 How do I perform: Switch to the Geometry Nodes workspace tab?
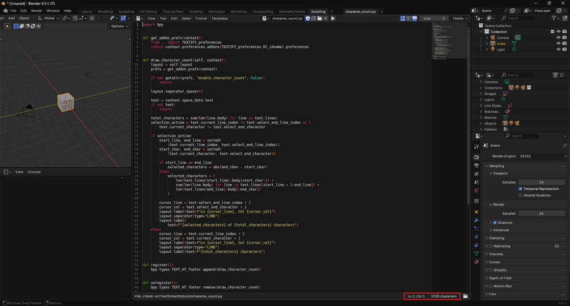pos(292,11)
